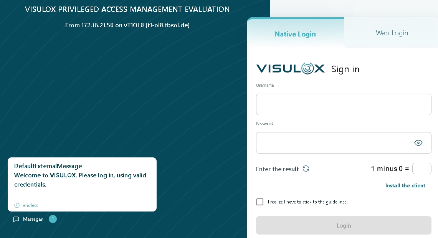Select the Native Login tab
Screen dimensions: 438x238
(x=295, y=34)
